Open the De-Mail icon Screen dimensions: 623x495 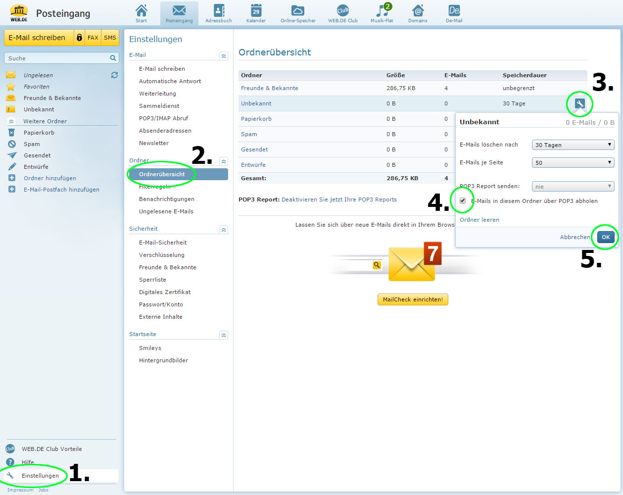coord(454,10)
